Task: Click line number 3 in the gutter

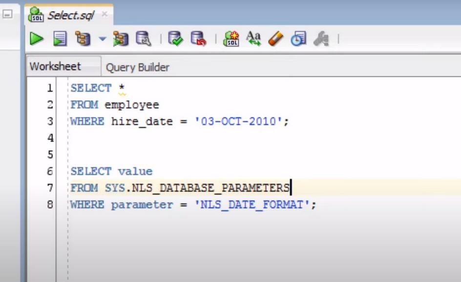Action: [51, 121]
